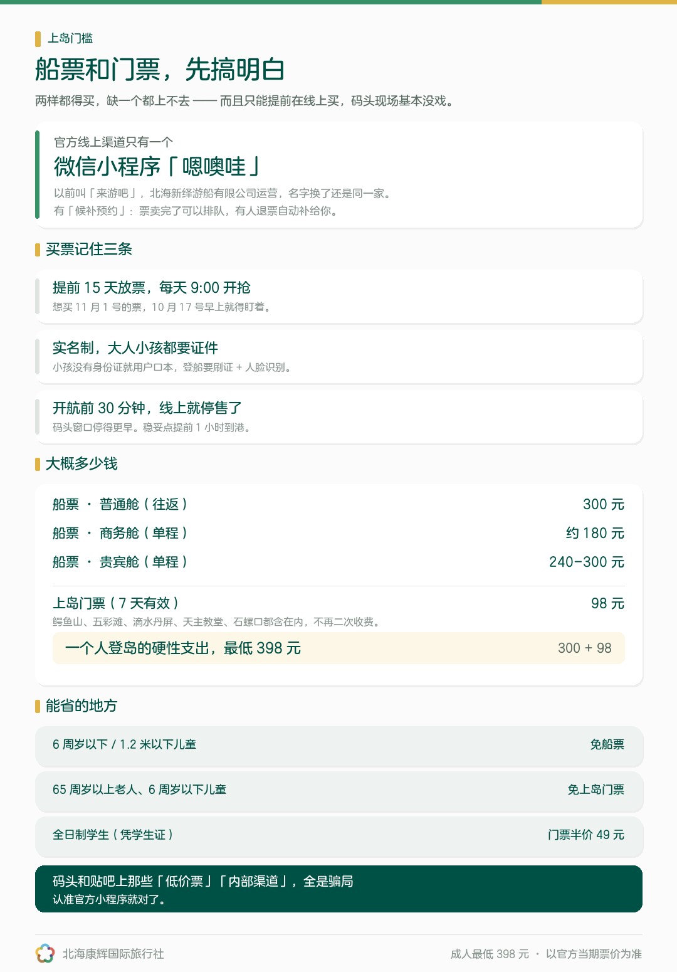Select the 6 周岁以下 / 1.2 米以下儿童 row
Image resolution: width=677 pixels, height=972 pixels.
coord(338,746)
